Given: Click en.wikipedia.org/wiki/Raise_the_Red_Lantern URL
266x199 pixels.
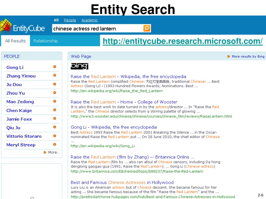Looking at the screenshot, I should tap(117, 91).
